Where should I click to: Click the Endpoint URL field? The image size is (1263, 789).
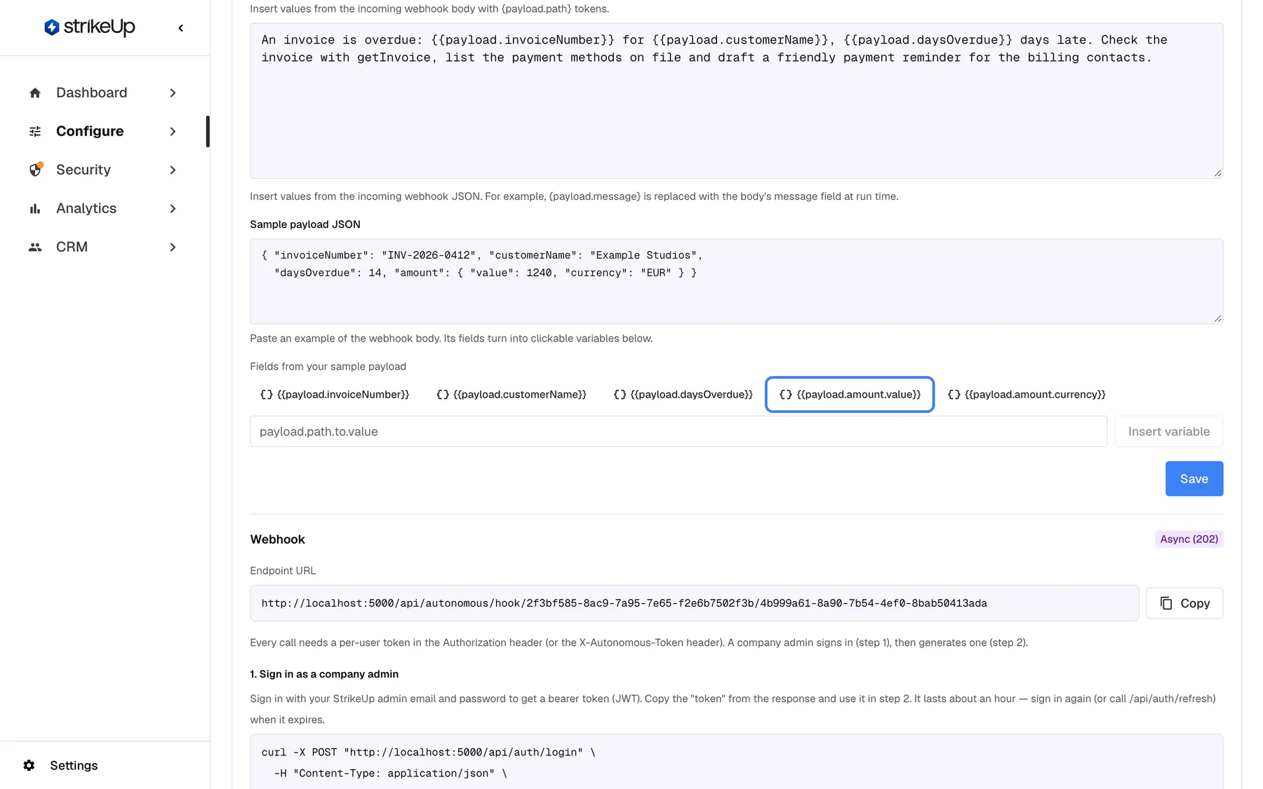tap(694, 603)
